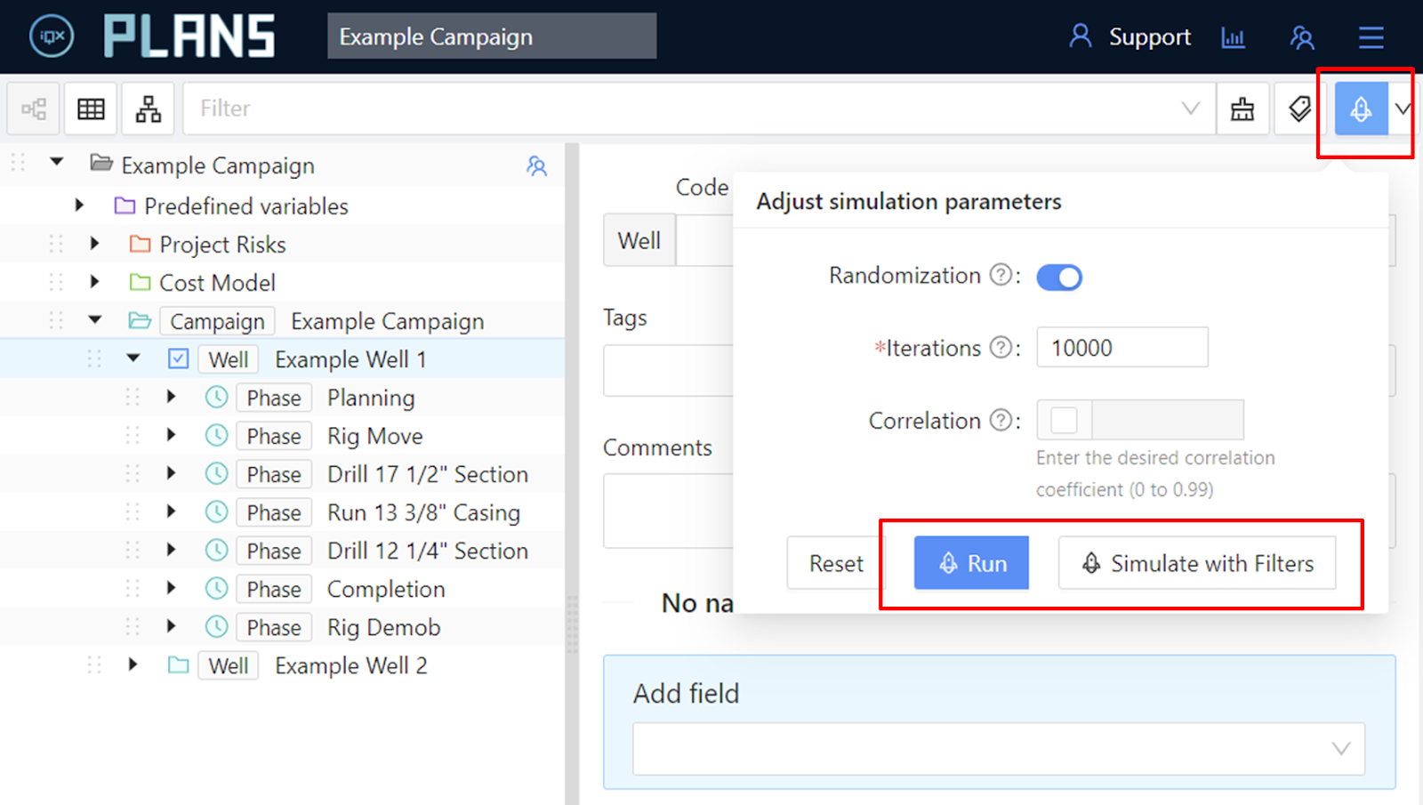The image size is (1423, 805).
Task: Enable the Correlation checkbox
Action: click(1064, 420)
